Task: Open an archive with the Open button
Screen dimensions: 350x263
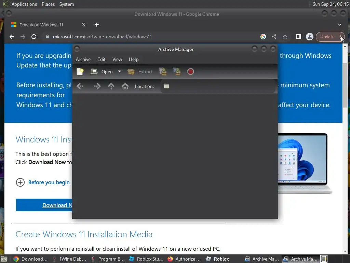Action: pyautogui.click(x=102, y=72)
